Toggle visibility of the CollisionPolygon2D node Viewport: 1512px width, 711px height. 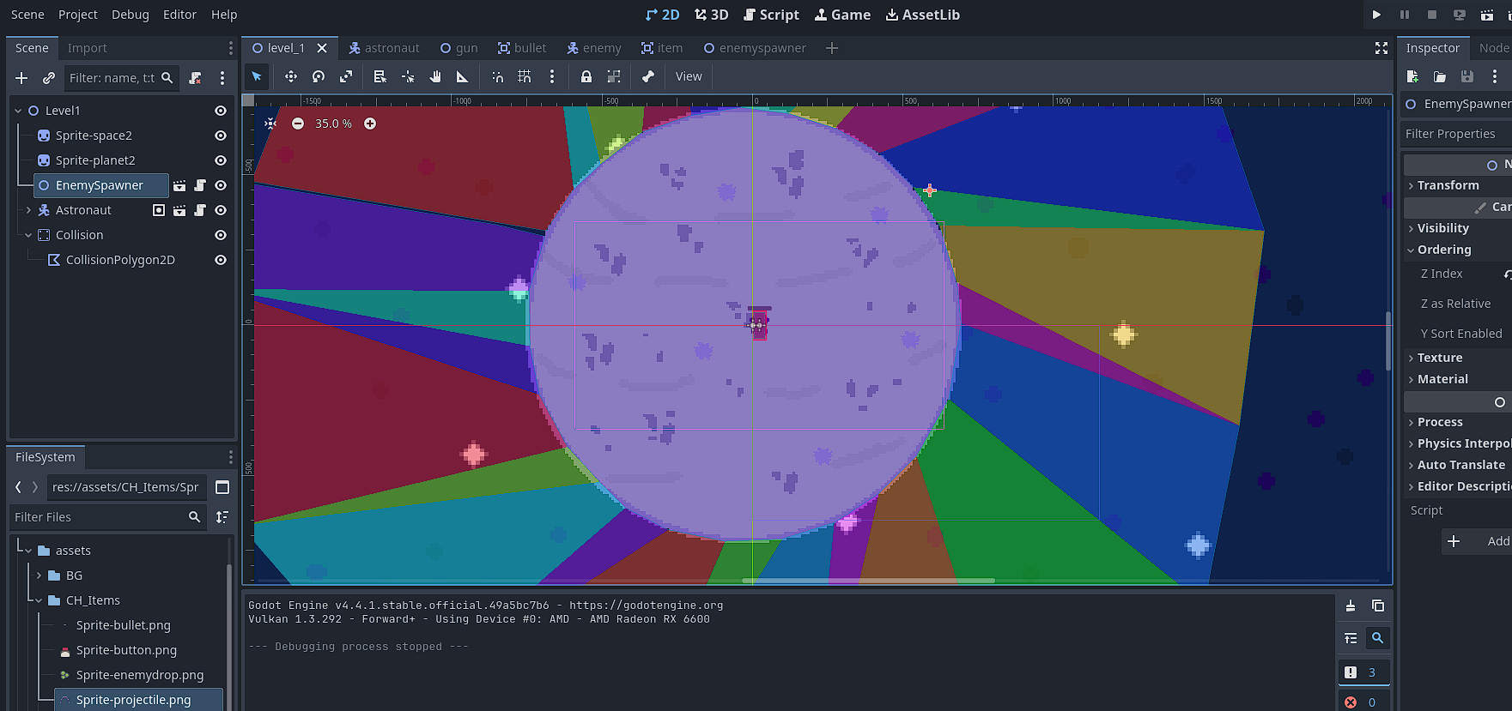click(221, 260)
